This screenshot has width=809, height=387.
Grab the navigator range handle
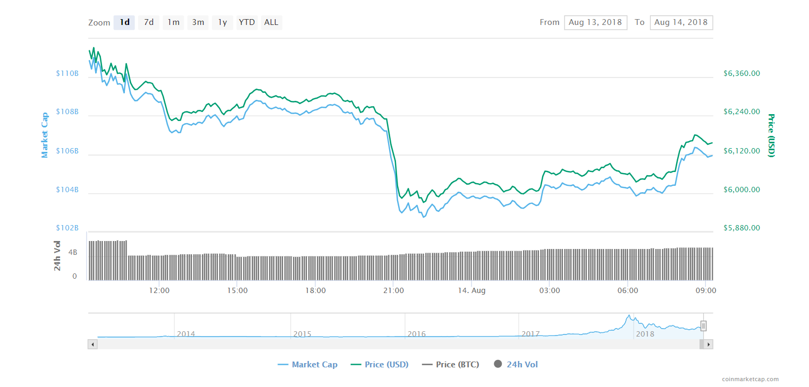tap(703, 326)
